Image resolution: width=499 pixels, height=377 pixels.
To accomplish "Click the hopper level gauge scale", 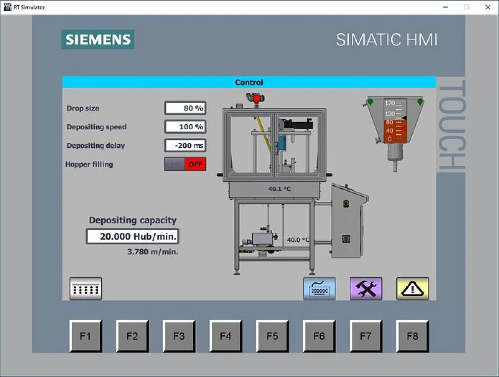I will click(395, 121).
